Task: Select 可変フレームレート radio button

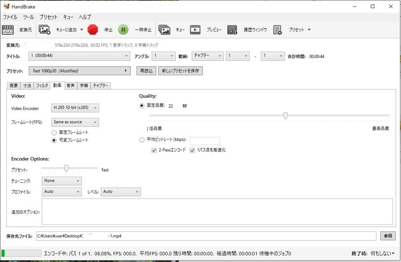Action: [x=54, y=141]
